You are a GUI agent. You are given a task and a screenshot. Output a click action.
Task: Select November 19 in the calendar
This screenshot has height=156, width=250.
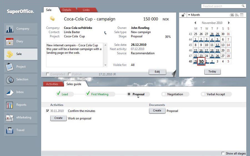(x=217, y=50)
